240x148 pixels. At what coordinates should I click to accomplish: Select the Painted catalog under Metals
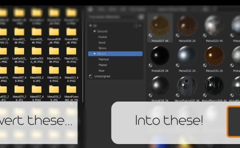pyautogui.click(x=104, y=59)
